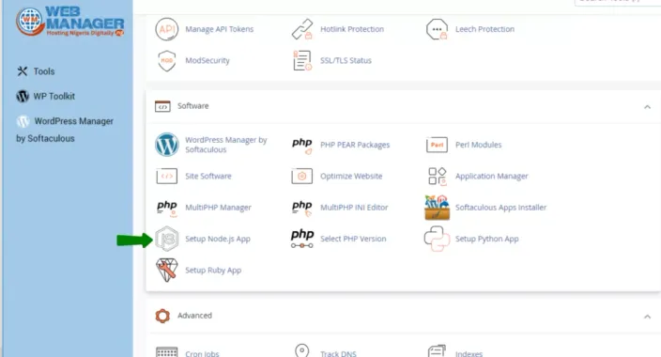Click the Indexes icon
This screenshot has height=357, width=661.
click(x=437, y=350)
